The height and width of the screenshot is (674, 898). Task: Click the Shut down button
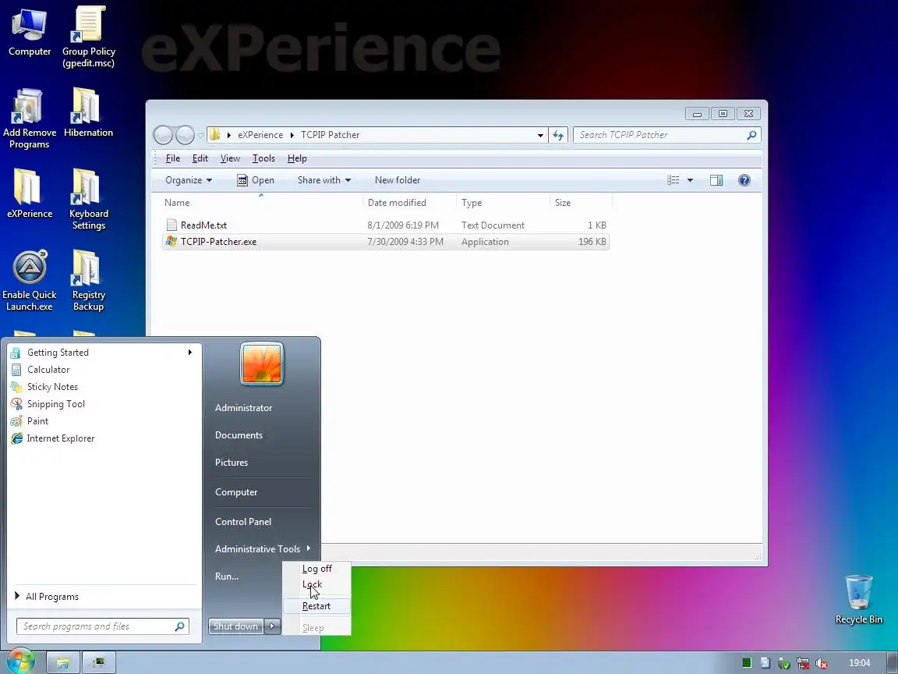pos(236,626)
